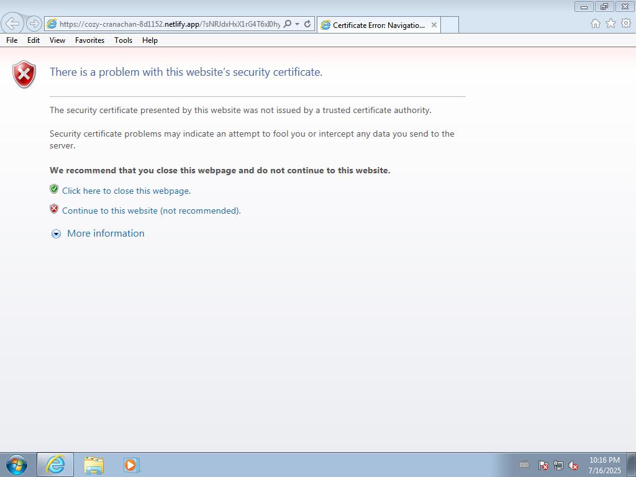Expand the More information arrow
This screenshot has height=477, width=636.
56,234
